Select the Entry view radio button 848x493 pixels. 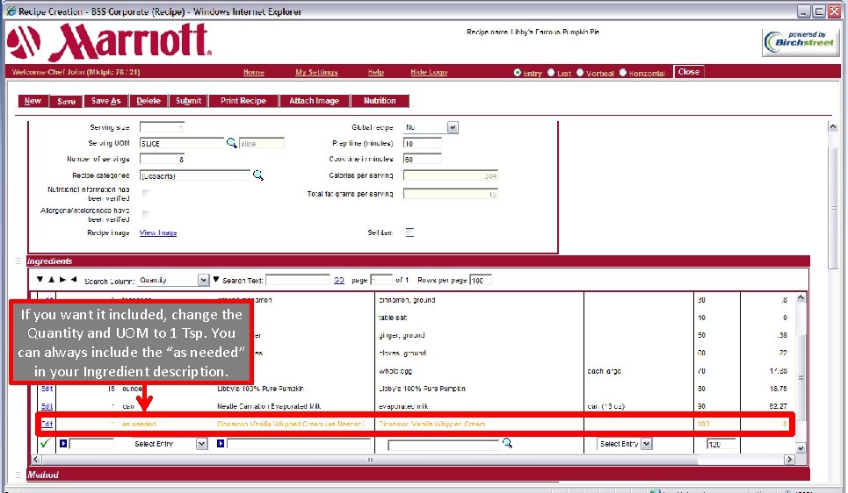pos(518,72)
